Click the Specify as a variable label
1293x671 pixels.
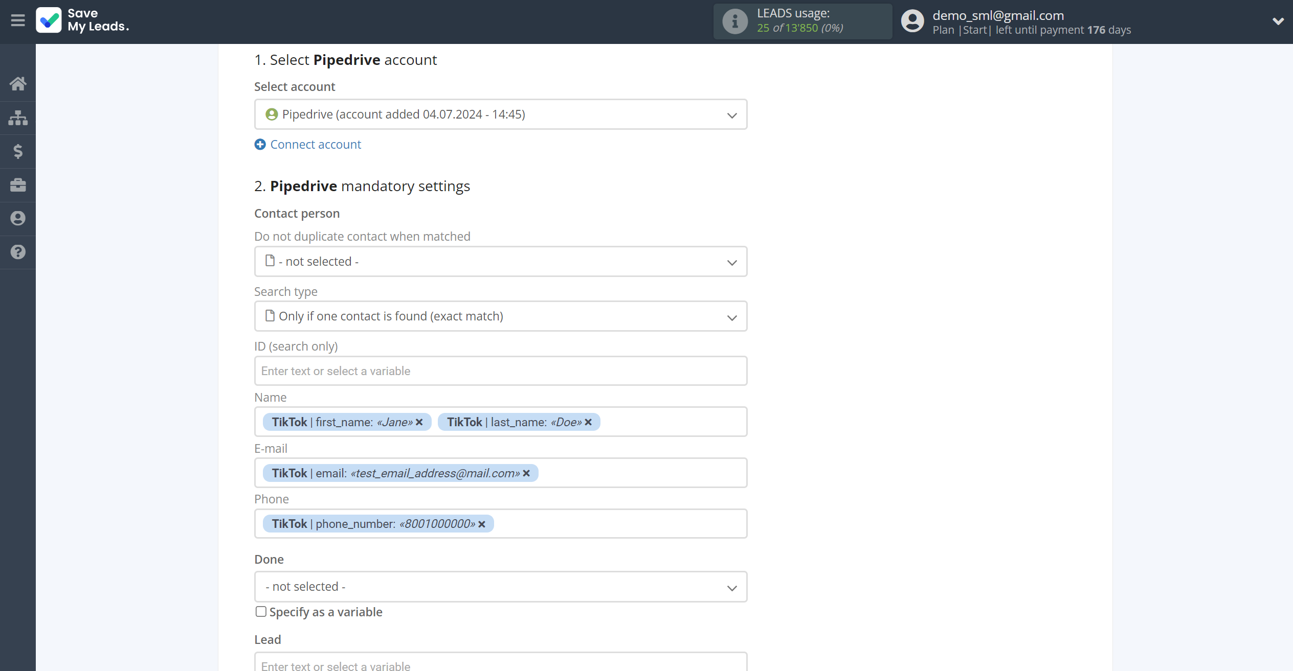coord(326,612)
